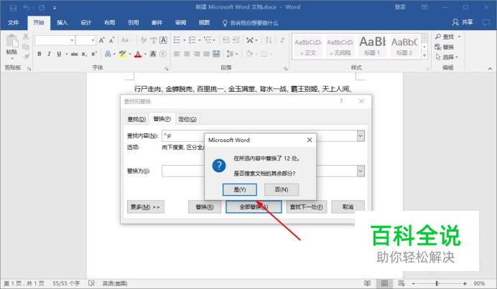Open the font size dropdown
The height and width of the screenshot is (289, 497).
[93, 40]
